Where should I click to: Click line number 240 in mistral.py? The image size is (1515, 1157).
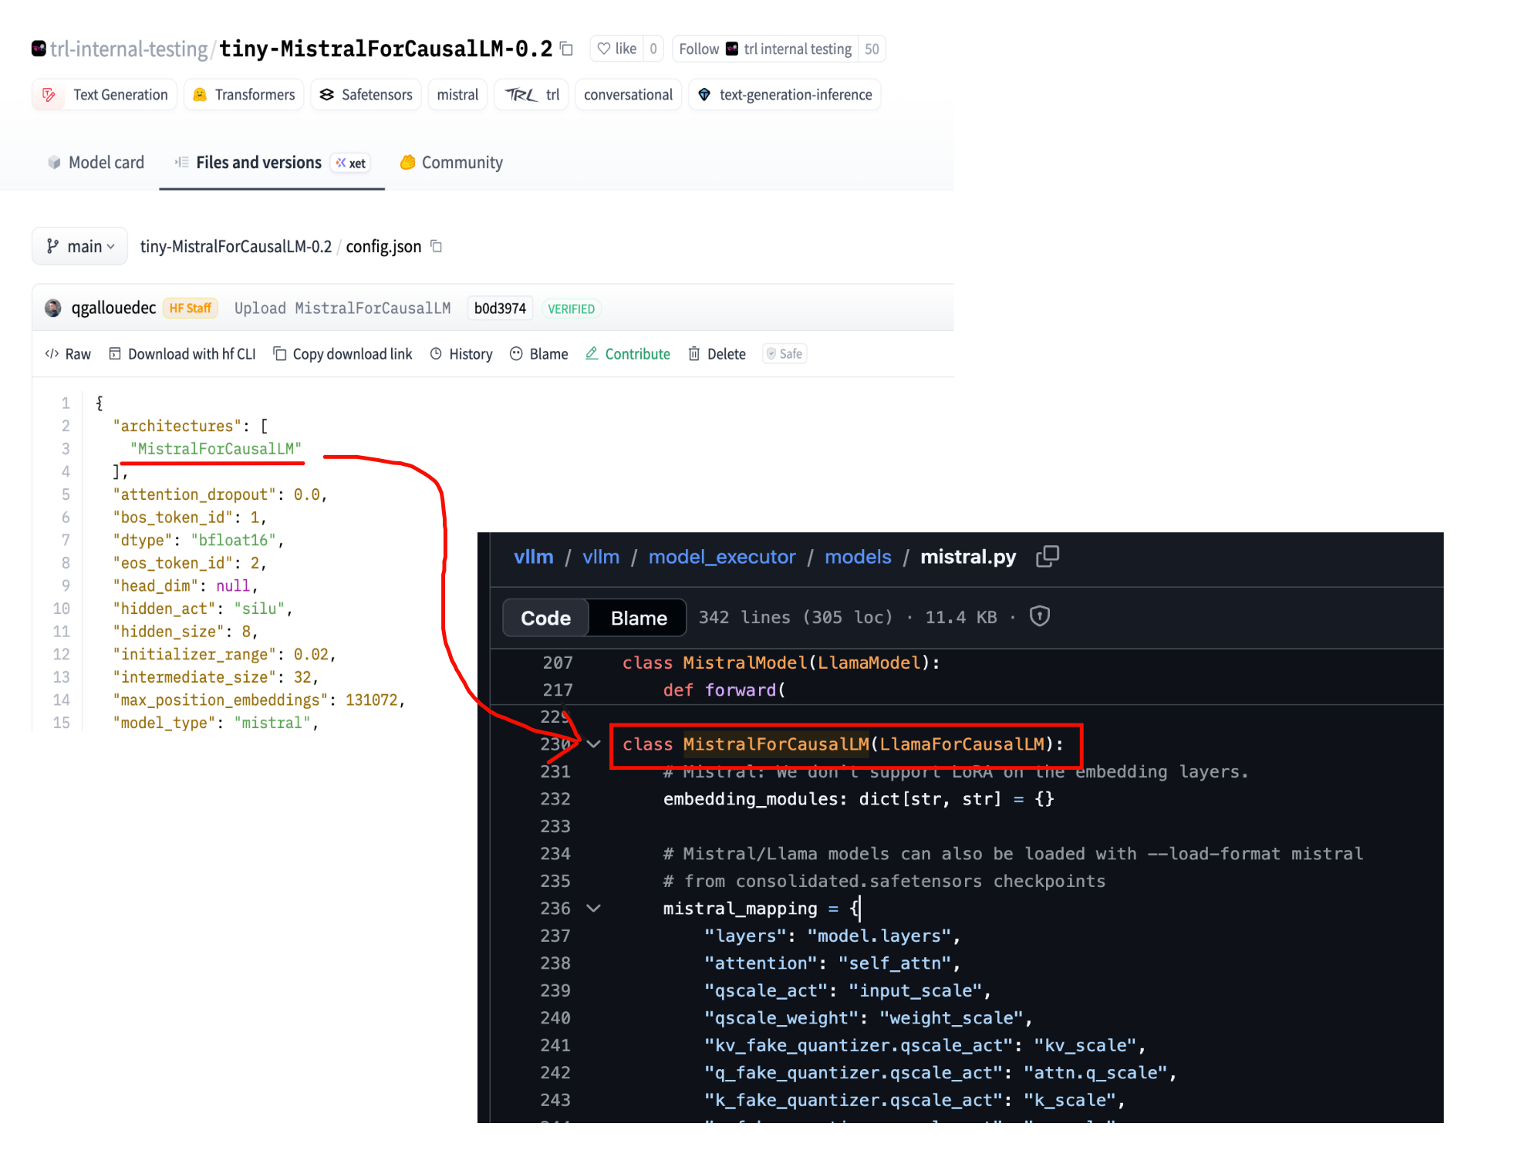(x=555, y=1018)
